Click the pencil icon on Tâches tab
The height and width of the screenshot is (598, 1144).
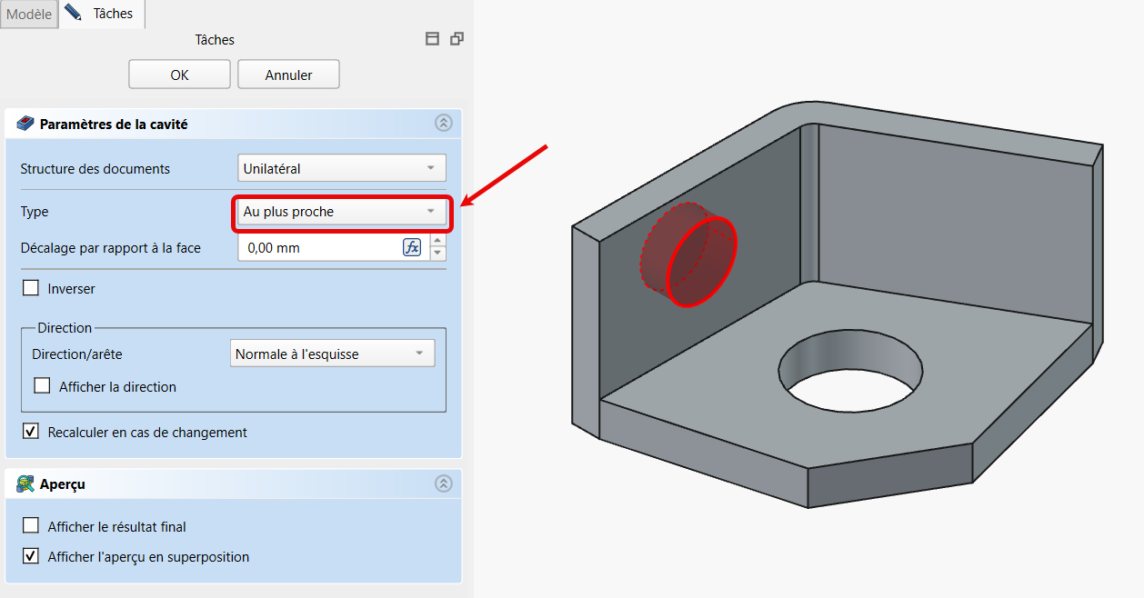pos(74,14)
